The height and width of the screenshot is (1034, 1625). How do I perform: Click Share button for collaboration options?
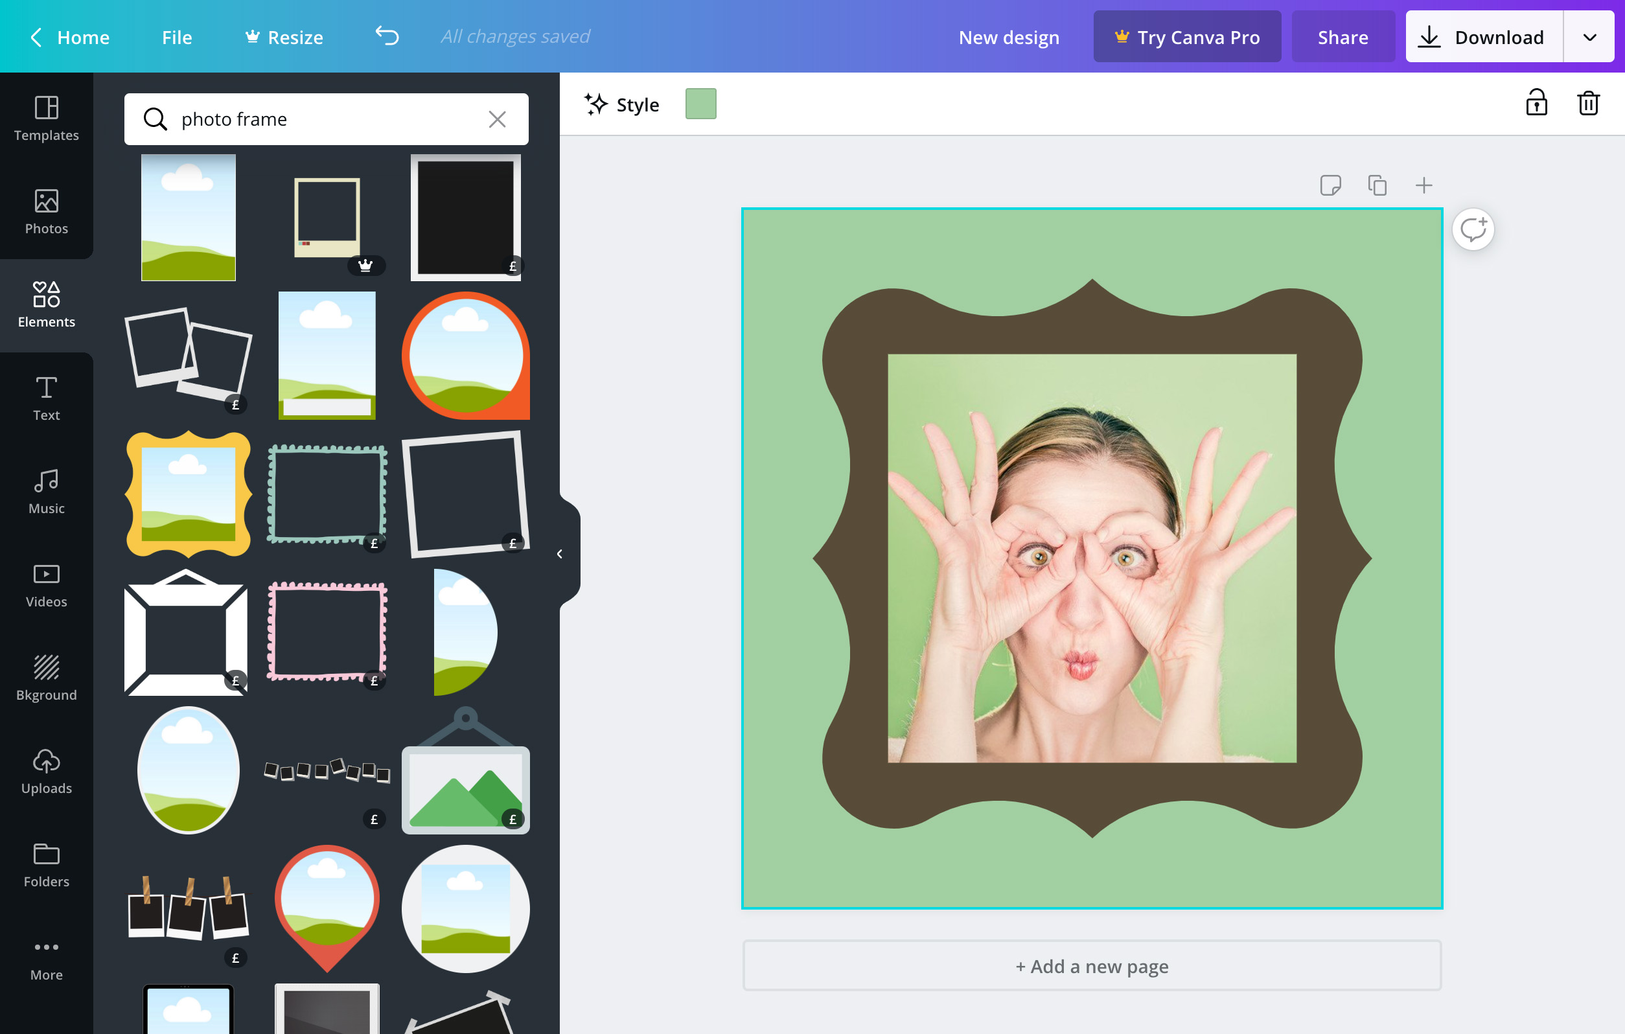click(1343, 36)
